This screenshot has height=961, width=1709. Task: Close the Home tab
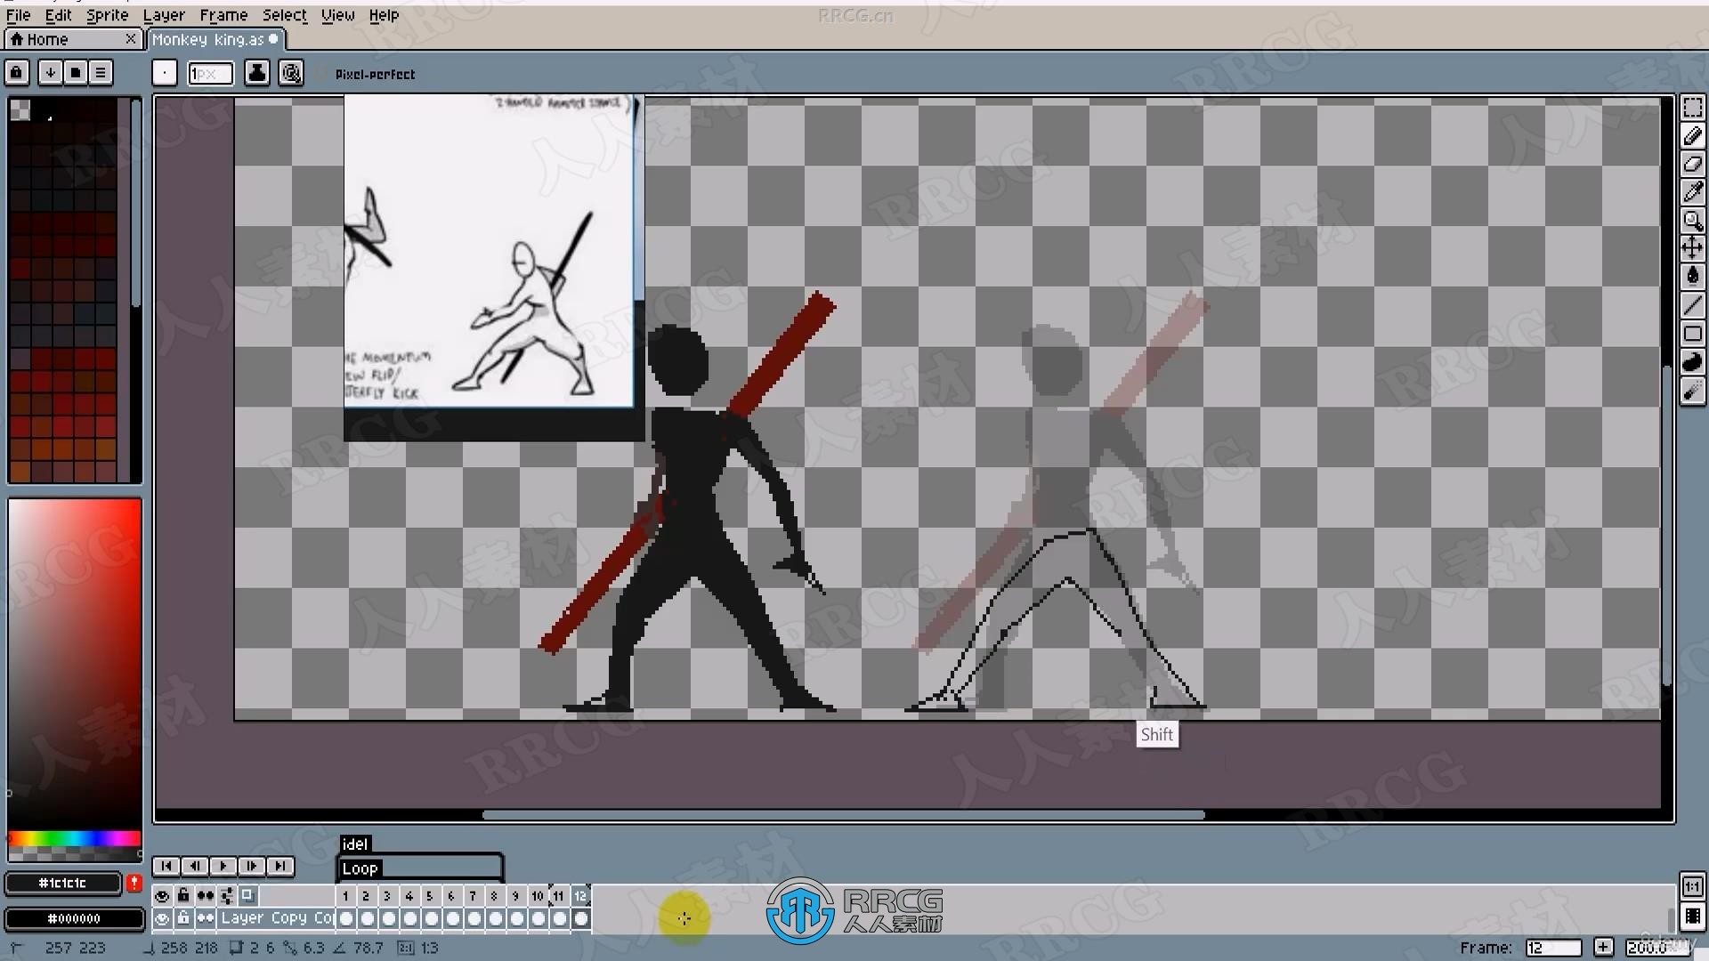click(131, 39)
